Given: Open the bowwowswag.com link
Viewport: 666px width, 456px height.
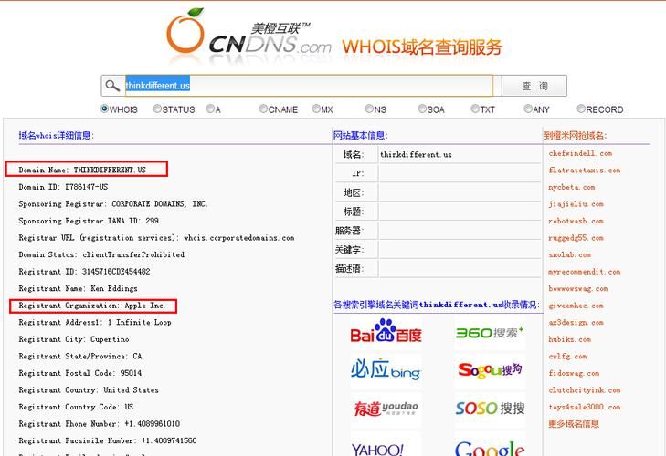Looking at the screenshot, I should click(x=578, y=289).
